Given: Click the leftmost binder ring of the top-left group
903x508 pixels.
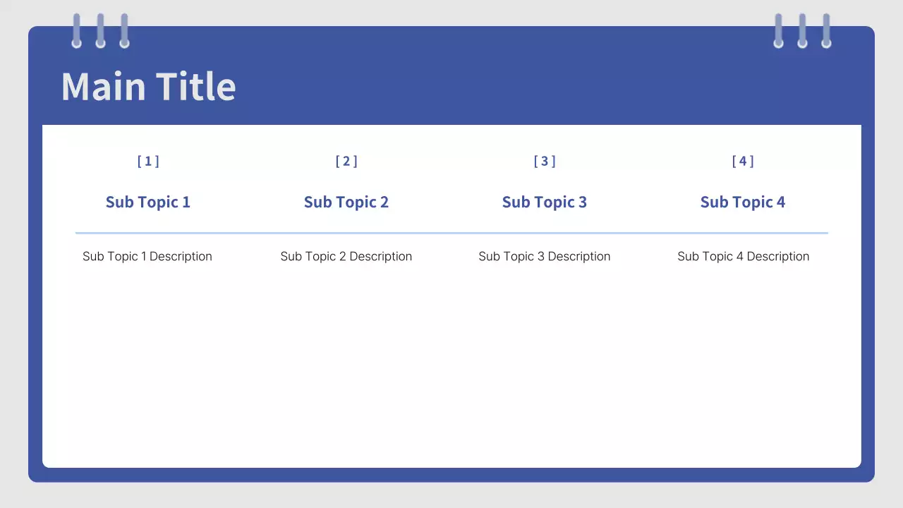Looking at the screenshot, I should tap(76, 31).
